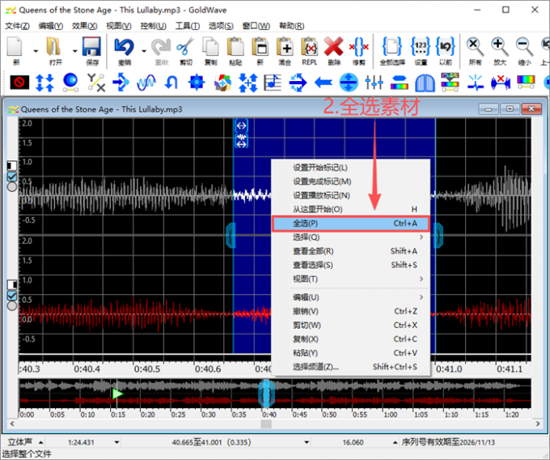Screen dimensions: 550x460
Task: Uncheck the upper channel checkbox
Action: point(12,177)
